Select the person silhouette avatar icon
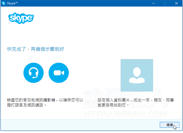Viewport: 183px width, 133px height. [137, 75]
